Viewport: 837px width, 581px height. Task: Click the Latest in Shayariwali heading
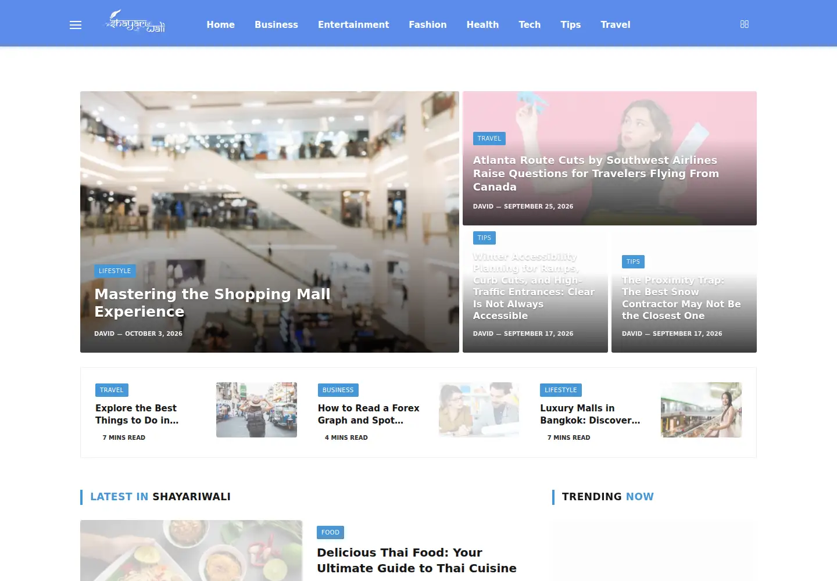click(160, 497)
